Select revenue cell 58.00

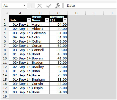click(x=59, y=79)
